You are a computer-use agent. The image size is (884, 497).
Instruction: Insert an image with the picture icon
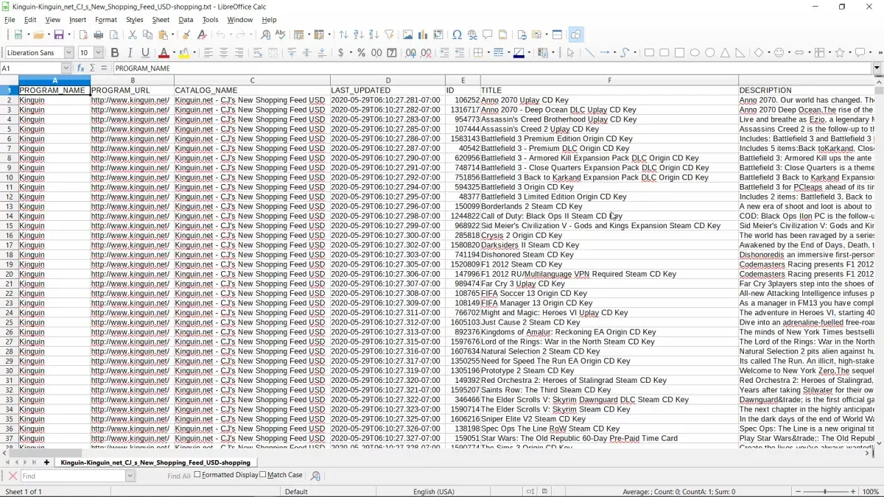click(407, 35)
